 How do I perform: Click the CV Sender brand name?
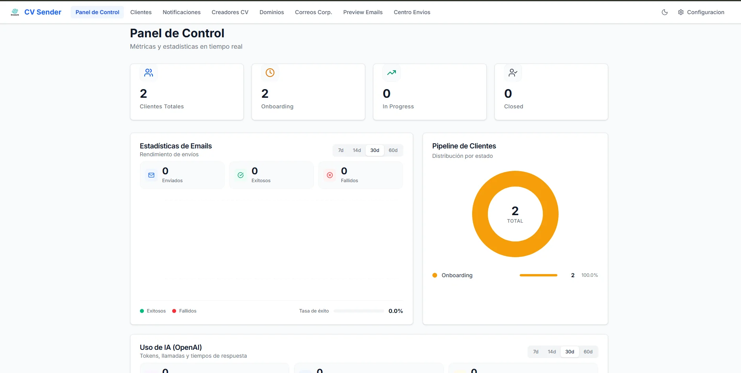point(43,12)
